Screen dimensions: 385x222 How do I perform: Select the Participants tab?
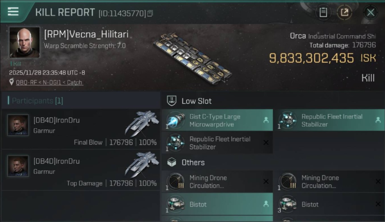pos(37,101)
